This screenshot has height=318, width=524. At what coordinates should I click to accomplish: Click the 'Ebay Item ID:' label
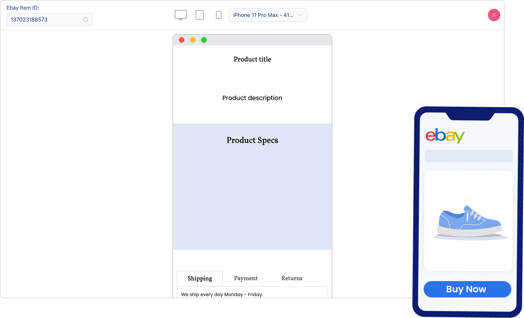click(23, 8)
